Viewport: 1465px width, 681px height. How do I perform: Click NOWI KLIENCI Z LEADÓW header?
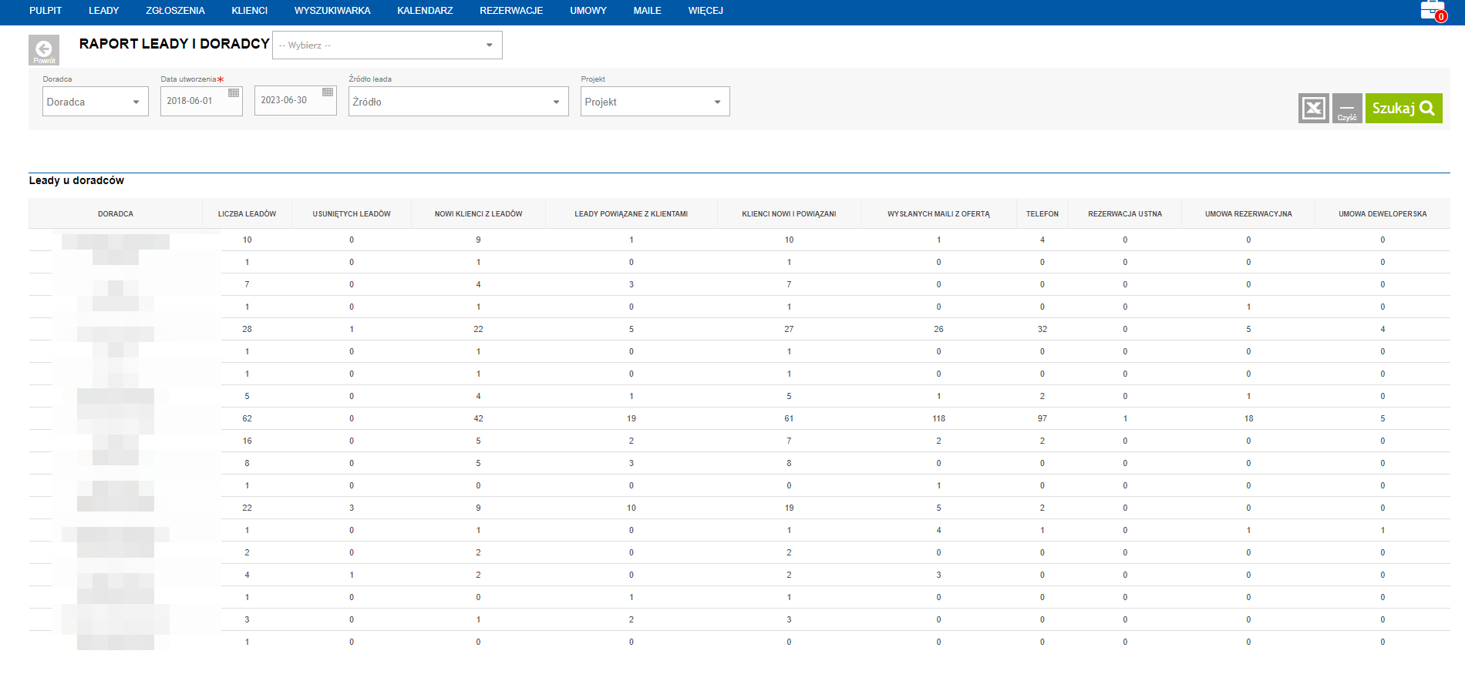479,214
